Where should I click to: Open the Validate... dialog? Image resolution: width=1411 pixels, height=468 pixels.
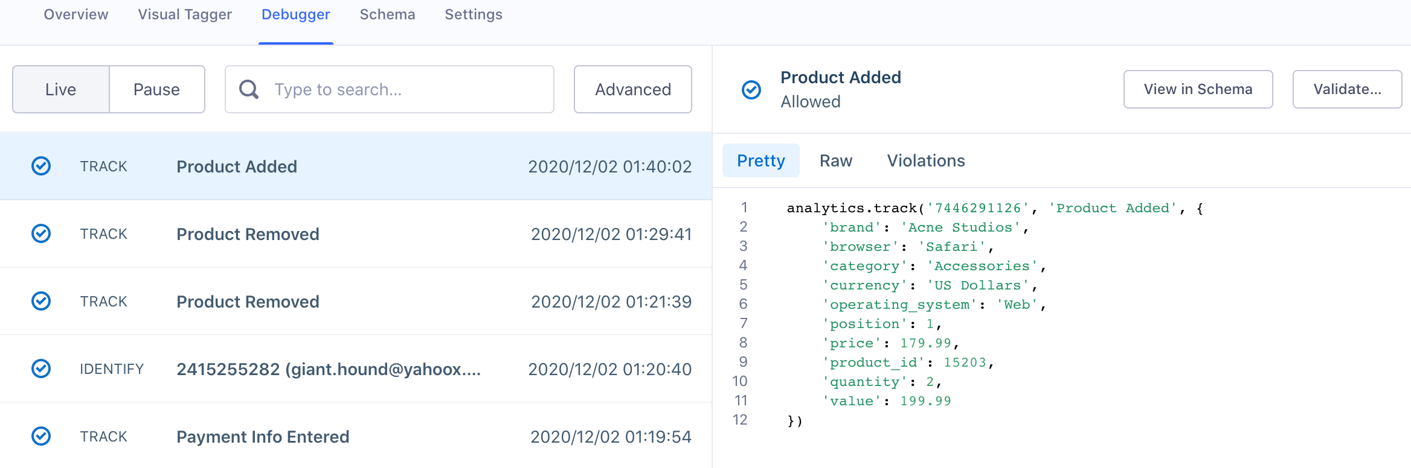(1346, 89)
